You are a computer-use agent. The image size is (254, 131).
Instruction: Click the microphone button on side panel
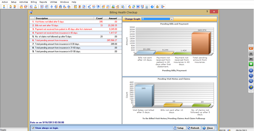[x=251, y=54]
